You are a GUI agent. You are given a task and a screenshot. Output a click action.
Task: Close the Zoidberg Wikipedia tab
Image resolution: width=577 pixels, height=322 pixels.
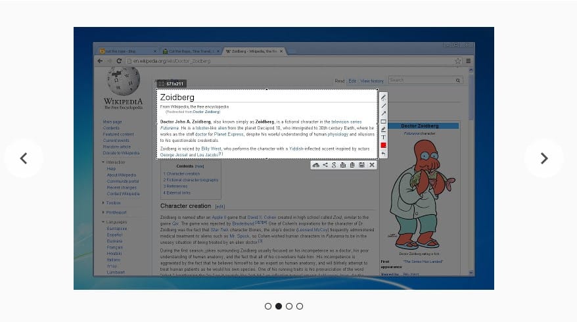(x=281, y=51)
